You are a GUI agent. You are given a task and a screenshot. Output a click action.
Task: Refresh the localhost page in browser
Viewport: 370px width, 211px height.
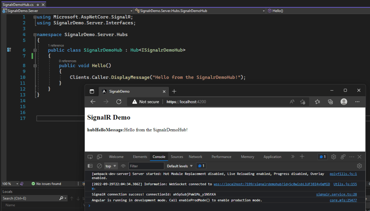(119, 102)
